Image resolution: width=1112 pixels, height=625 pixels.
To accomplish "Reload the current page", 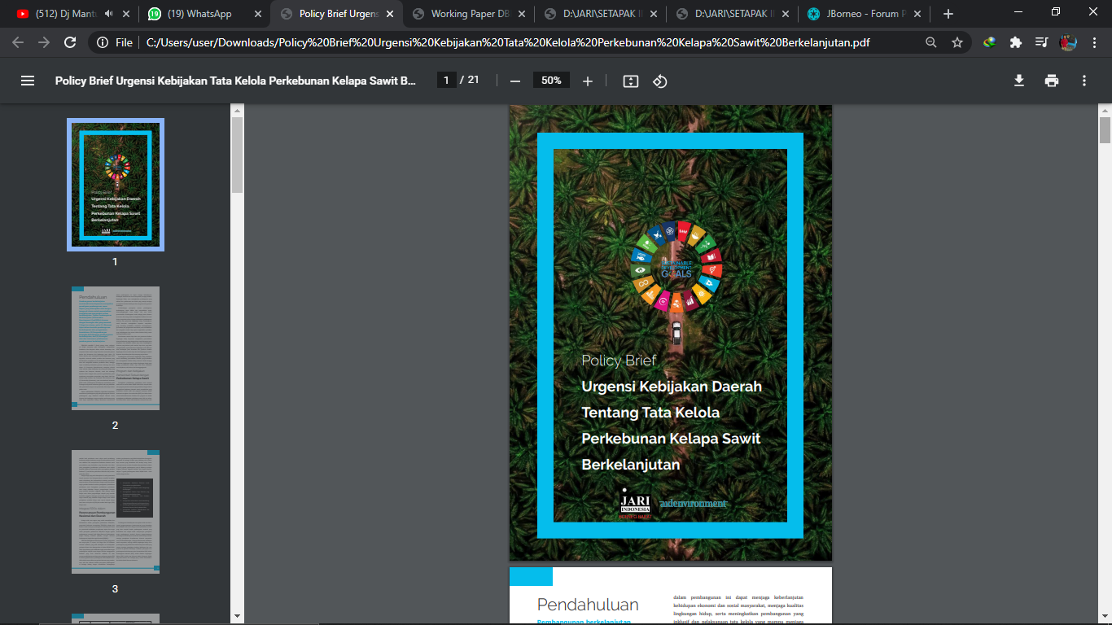I will point(70,42).
